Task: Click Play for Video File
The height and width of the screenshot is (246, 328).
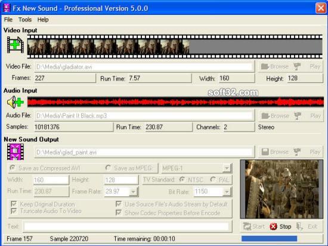Action: (315, 66)
